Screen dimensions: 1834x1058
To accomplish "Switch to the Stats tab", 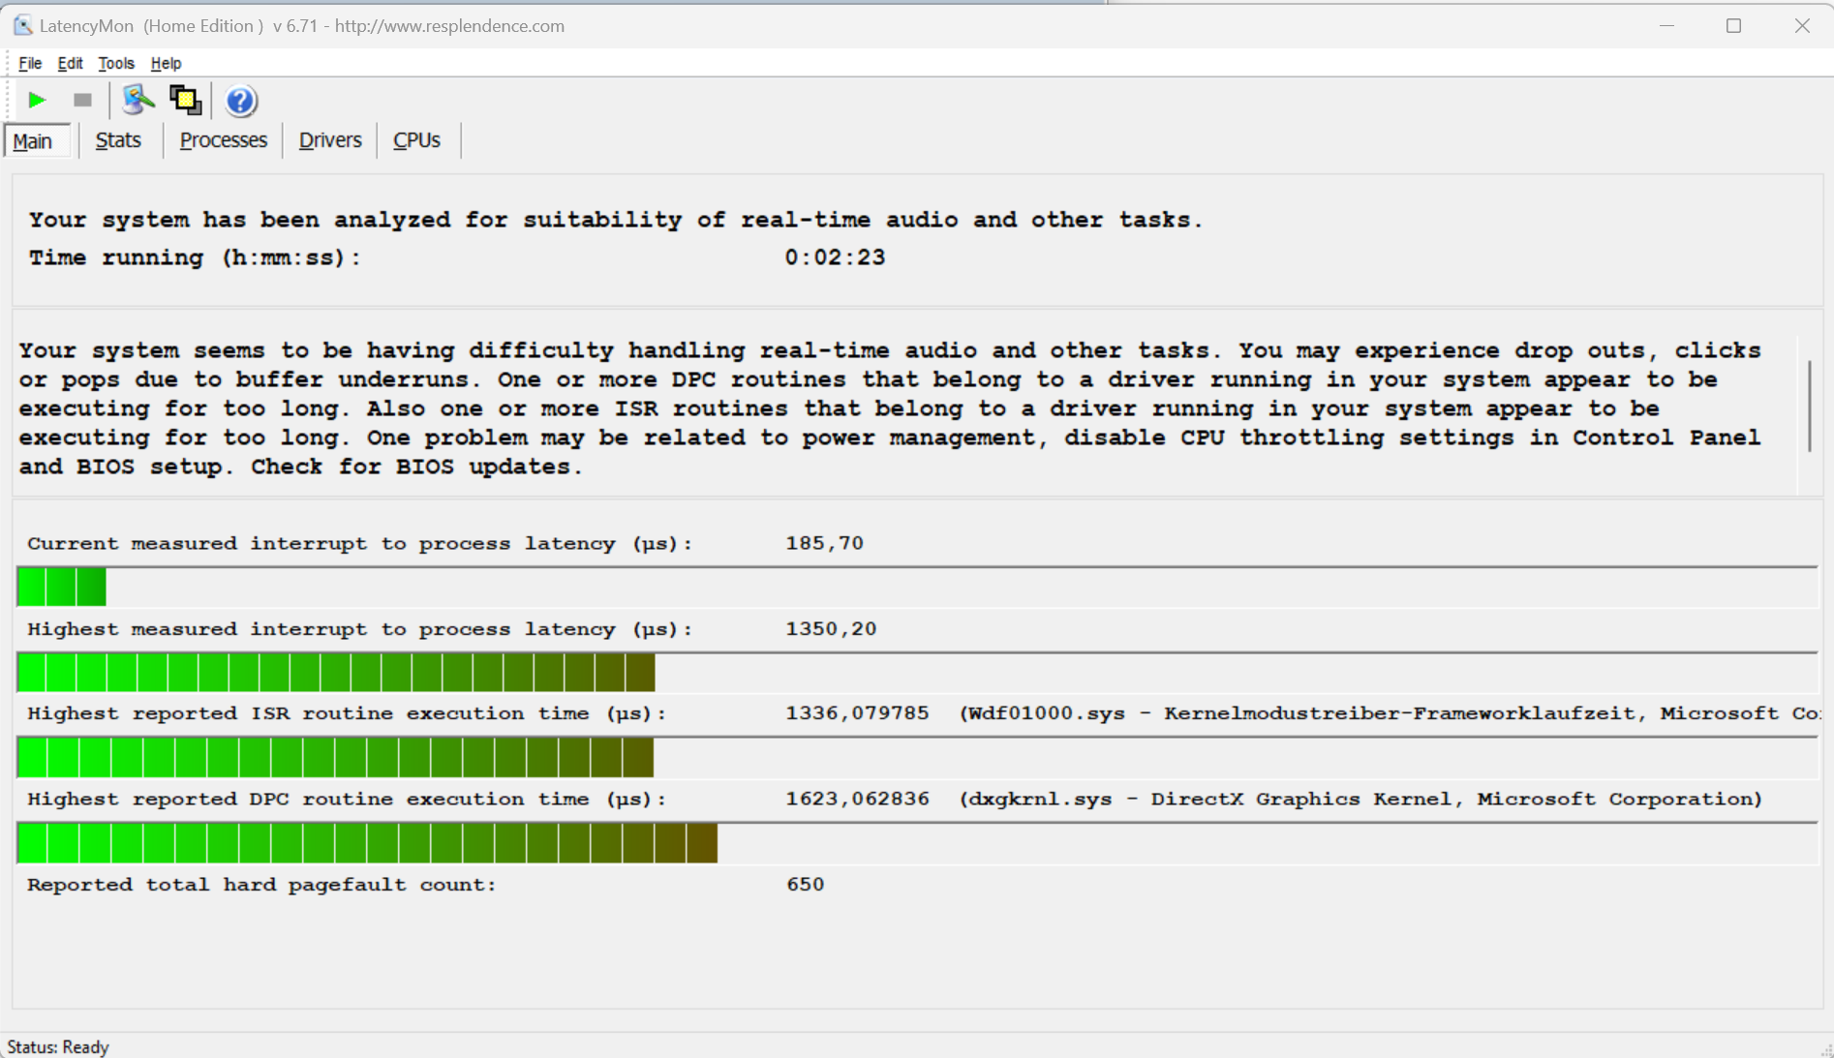I will click(x=118, y=140).
